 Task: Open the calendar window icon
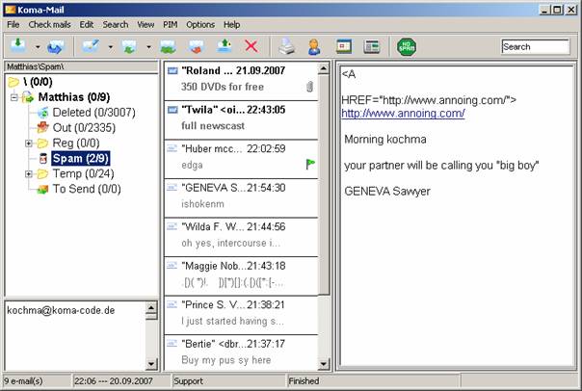point(344,47)
